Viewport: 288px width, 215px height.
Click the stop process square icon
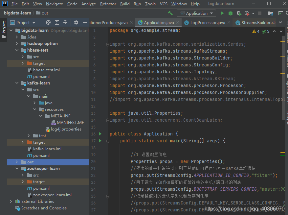click(260, 13)
